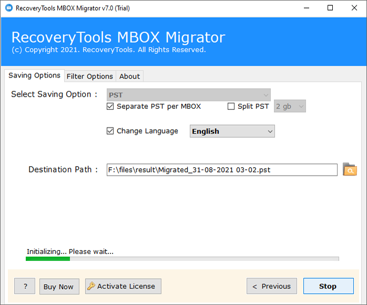367x305 pixels.
Task: Click the copyright 2021 RecoveryTools text
Action: [109, 49]
